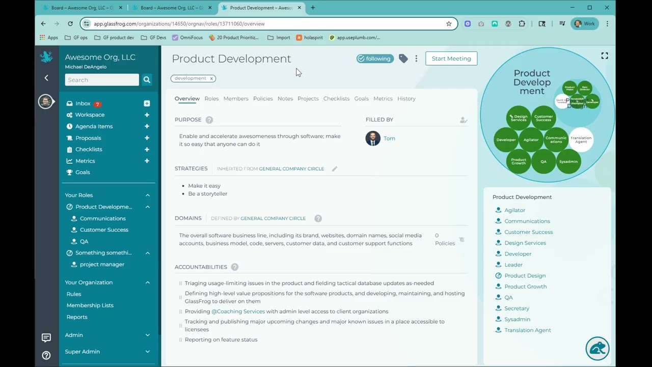This screenshot has height=367, width=652.
Task: Open Customer Success role in sidebar
Action: point(104,230)
